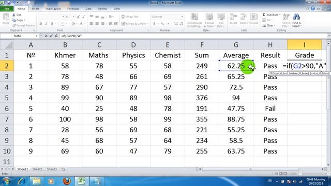This screenshot has width=331, height=186.
Task: Click the Increase Decimal icon
Action: pyautogui.click(x=176, y=24)
